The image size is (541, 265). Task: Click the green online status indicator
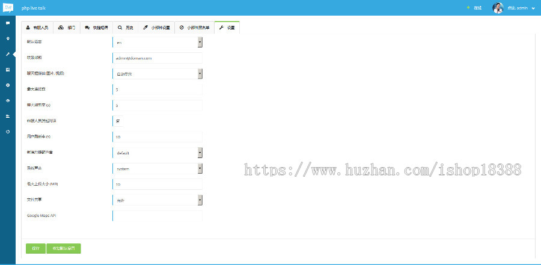(x=468, y=8)
